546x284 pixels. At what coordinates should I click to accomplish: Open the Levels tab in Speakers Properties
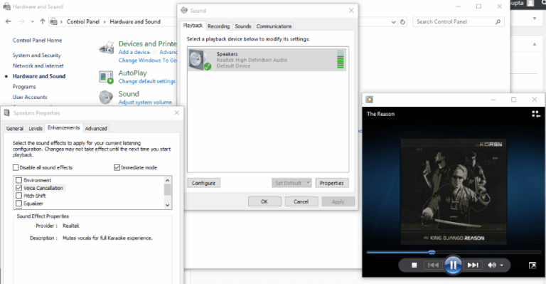pyautogui.click(x=36, y=128)
